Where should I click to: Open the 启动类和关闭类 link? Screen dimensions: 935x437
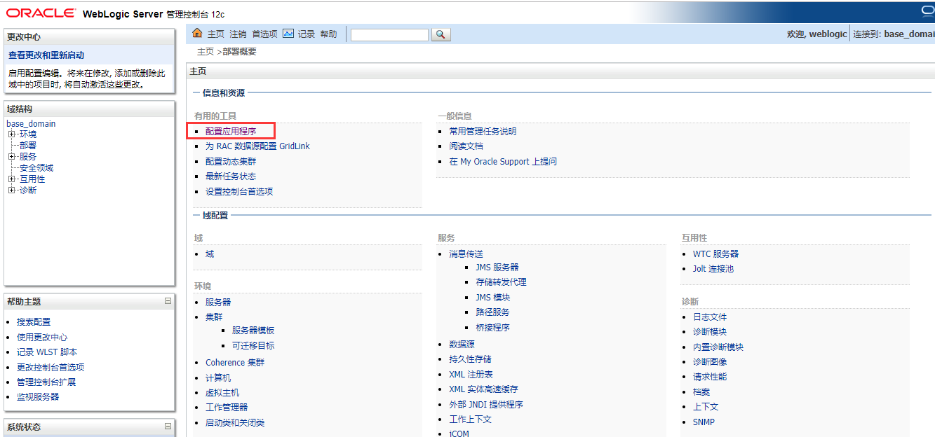[235, 423]
